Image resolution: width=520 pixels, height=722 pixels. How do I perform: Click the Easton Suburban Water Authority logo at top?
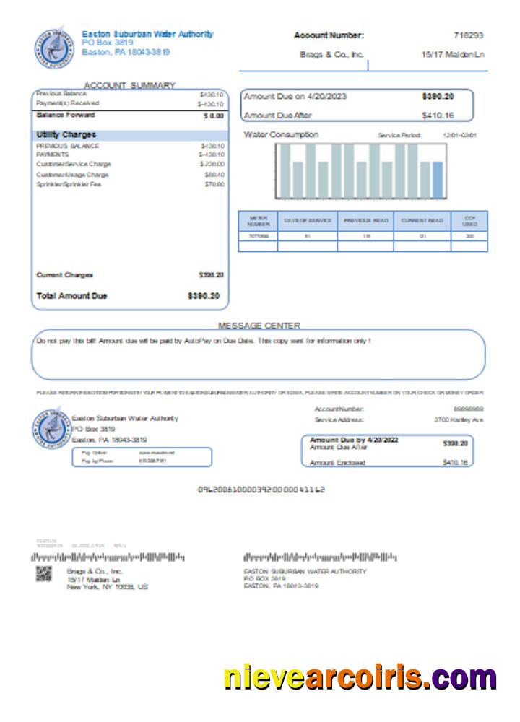pyautogui.click(x=53, y=48)
